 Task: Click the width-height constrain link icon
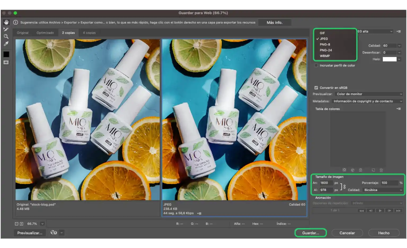pyautogui.click(x=344, y=187)
